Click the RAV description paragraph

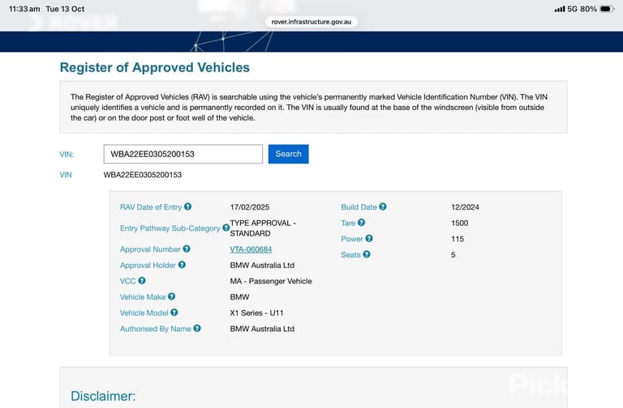(309, 107)
